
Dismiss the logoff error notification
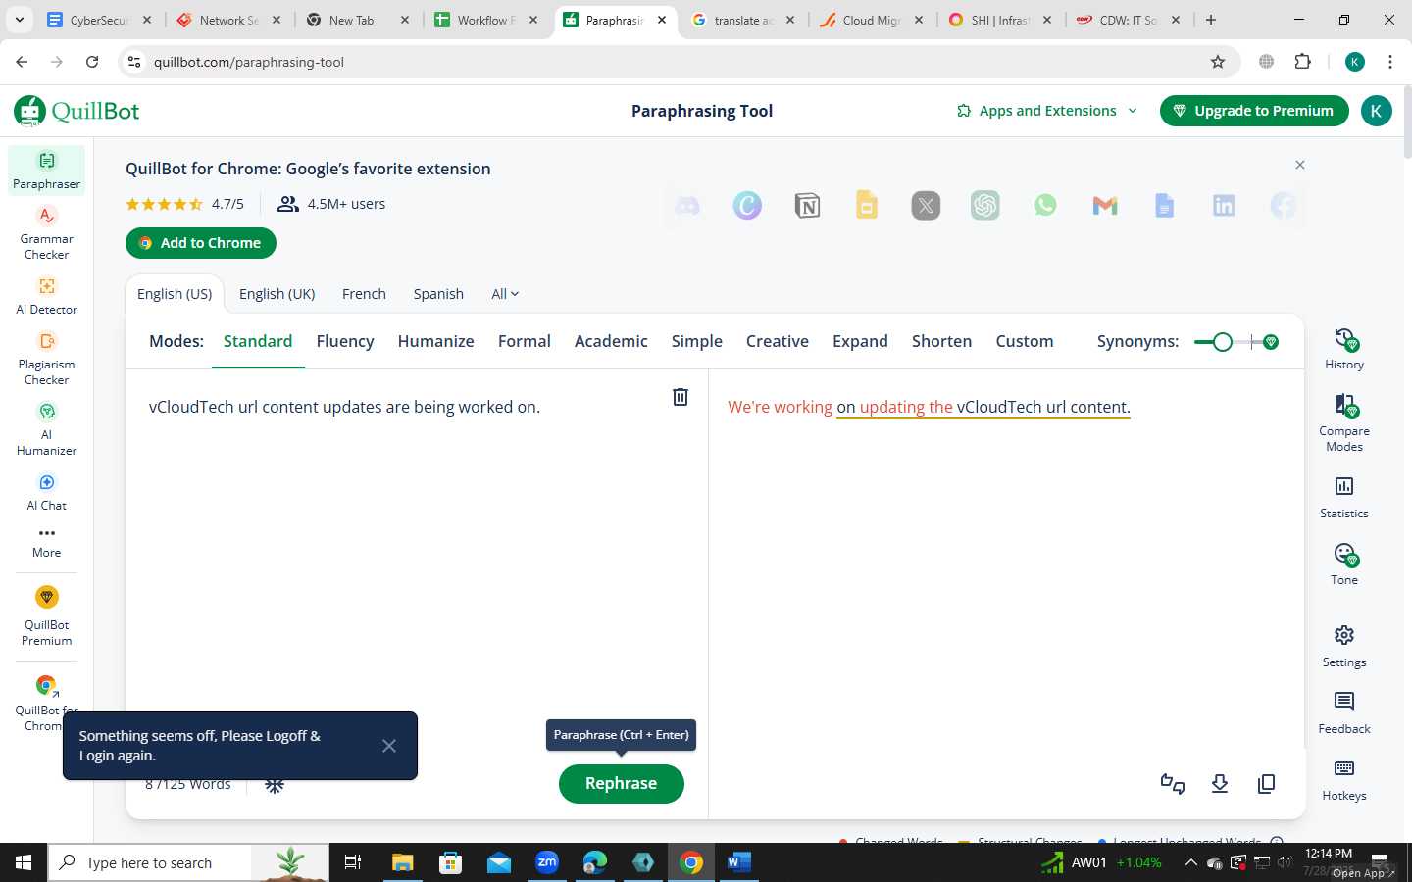click(x=389, y=746)
